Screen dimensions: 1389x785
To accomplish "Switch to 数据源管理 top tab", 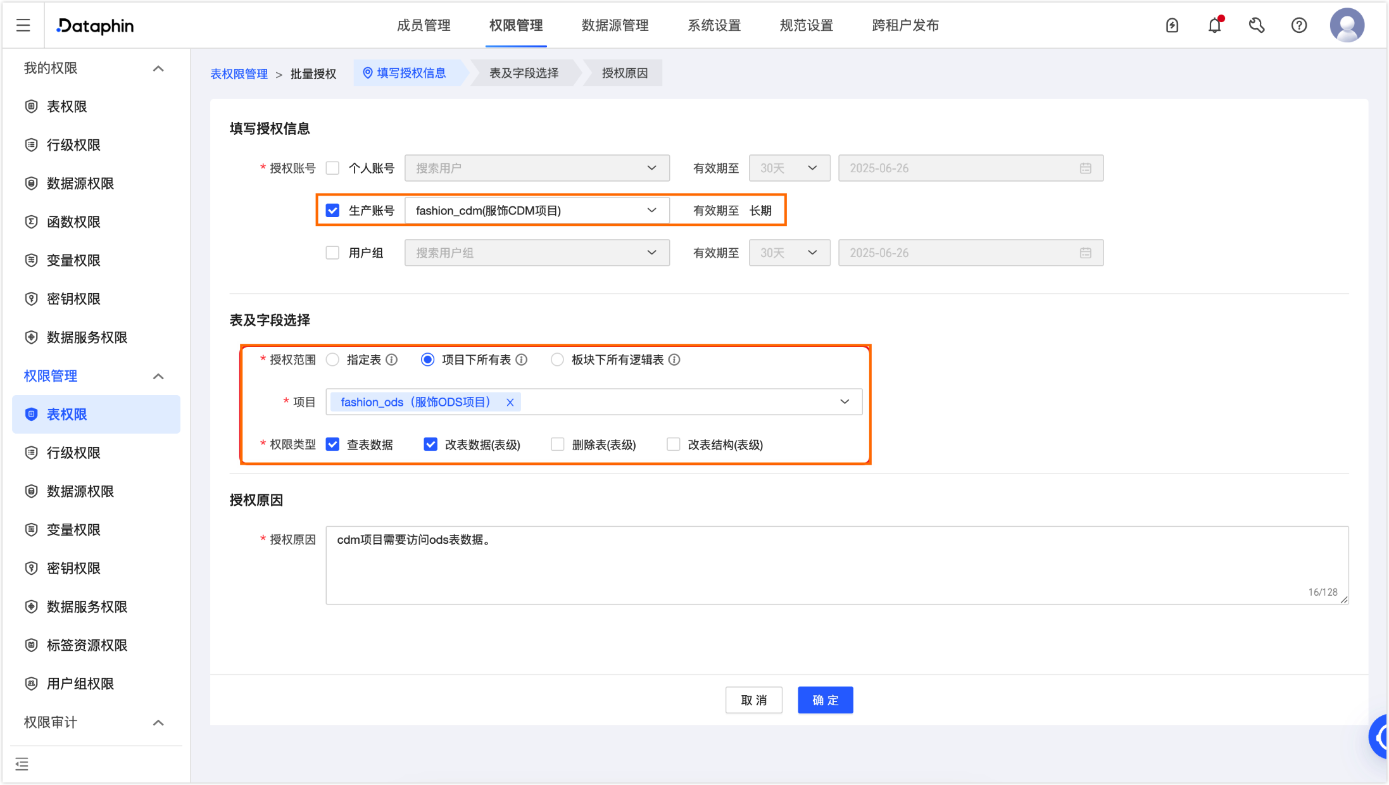I will (x=615, y=25).
